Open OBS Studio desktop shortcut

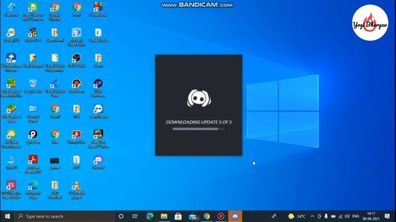[x=77, y=60]
